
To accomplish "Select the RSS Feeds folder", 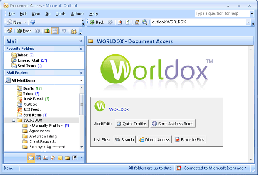I will pos(29,109).
